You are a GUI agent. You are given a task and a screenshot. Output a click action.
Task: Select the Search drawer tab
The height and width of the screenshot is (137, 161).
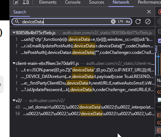[20, 12]
